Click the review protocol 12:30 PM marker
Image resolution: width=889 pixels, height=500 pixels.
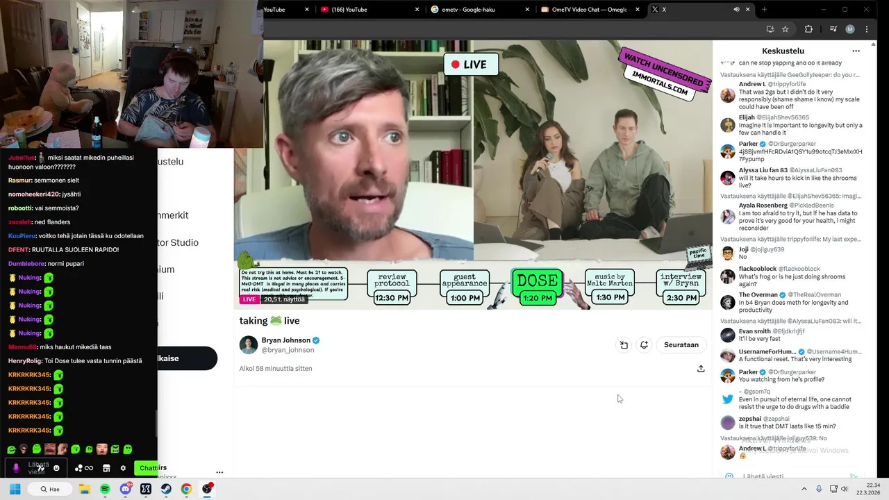coord(392,287)
